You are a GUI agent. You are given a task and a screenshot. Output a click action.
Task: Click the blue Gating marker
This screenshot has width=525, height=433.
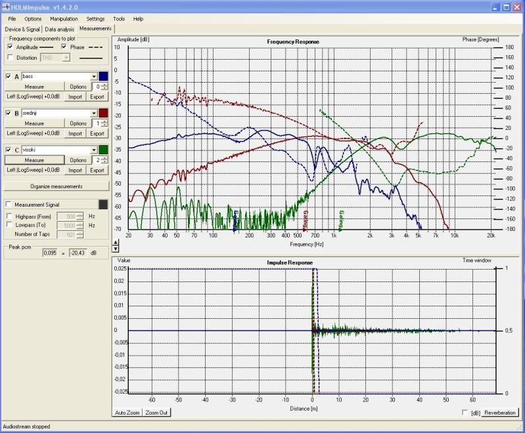[235, 220]
